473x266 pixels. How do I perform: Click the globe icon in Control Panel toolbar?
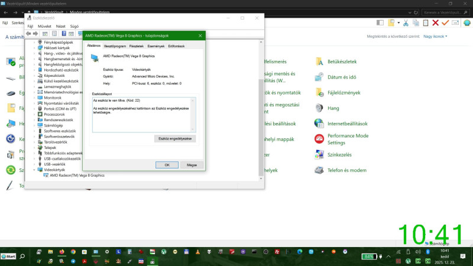click(x=467, y=22)
